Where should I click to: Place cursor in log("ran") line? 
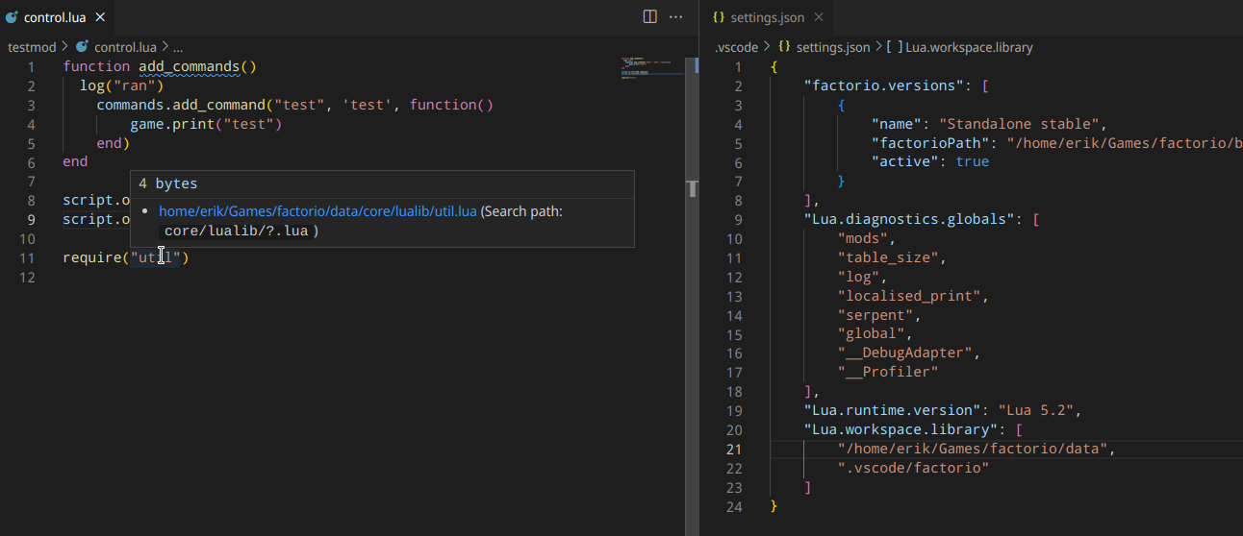pos(122,85)
